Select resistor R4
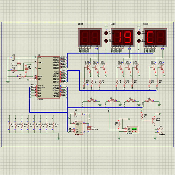Image resolution: width=175 pixels, height=175 pixels. [x=100, y=82]
